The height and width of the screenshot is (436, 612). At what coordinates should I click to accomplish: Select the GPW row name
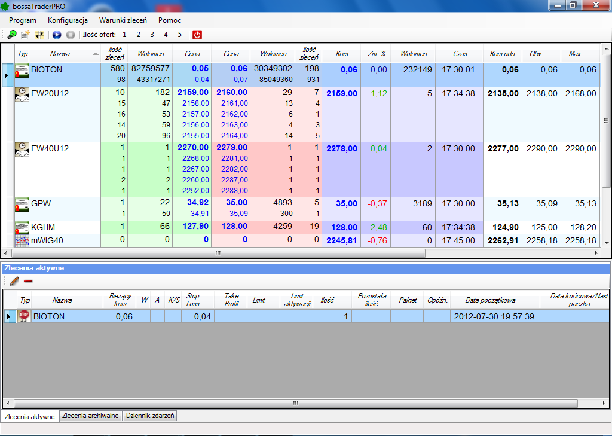pos(41,203)
